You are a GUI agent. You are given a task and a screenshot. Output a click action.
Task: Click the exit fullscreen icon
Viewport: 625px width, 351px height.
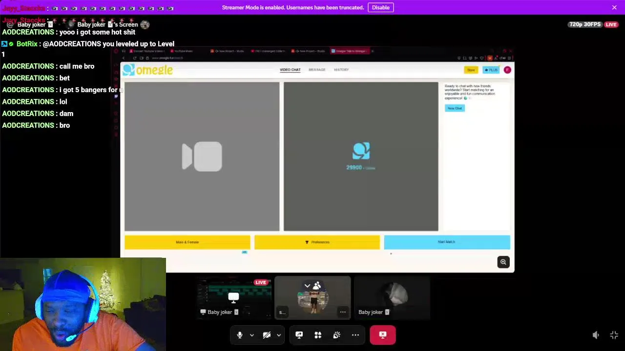[x=614, y=335]
